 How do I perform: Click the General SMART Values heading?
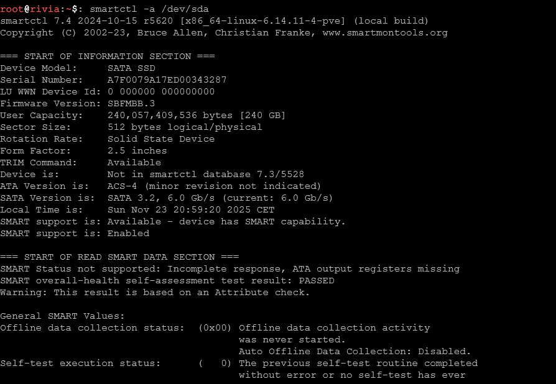click(62, 316)
